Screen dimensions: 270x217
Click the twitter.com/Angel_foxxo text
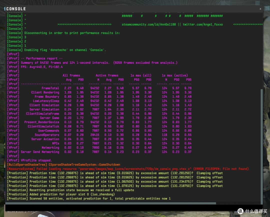[x=203, y=25]
